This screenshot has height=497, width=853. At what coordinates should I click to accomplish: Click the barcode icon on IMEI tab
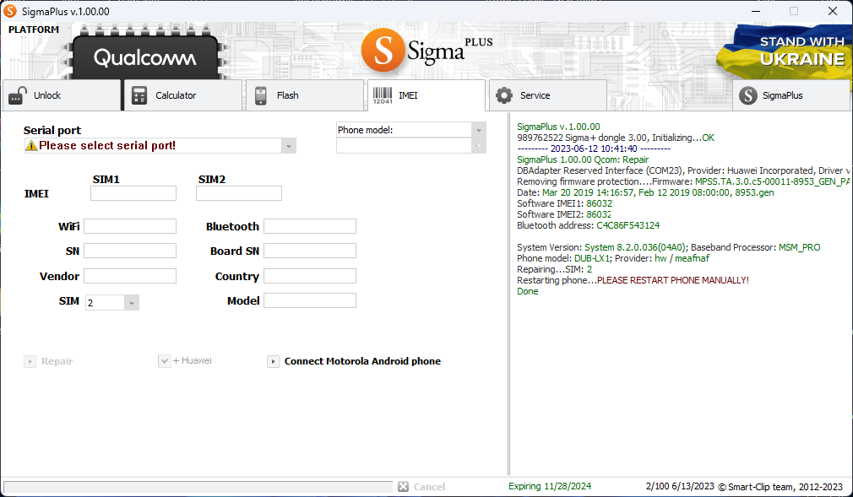[x=383, y=95]
